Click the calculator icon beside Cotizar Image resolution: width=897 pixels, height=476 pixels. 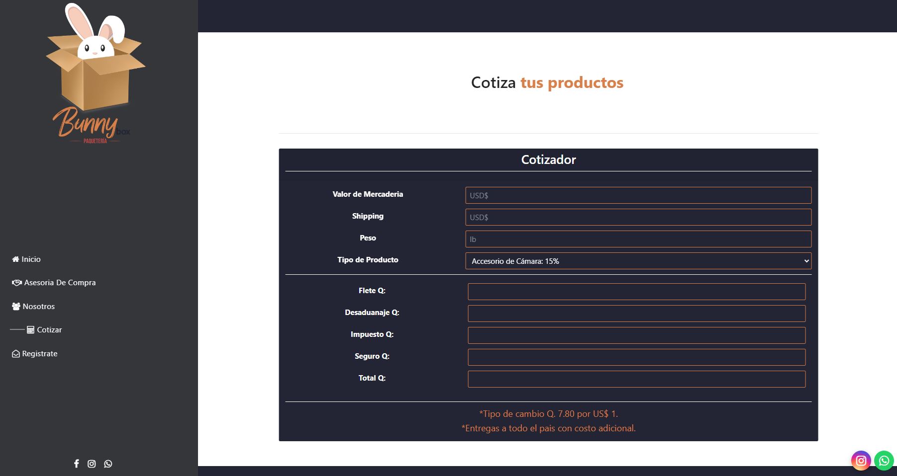click(x=30, y=330)
